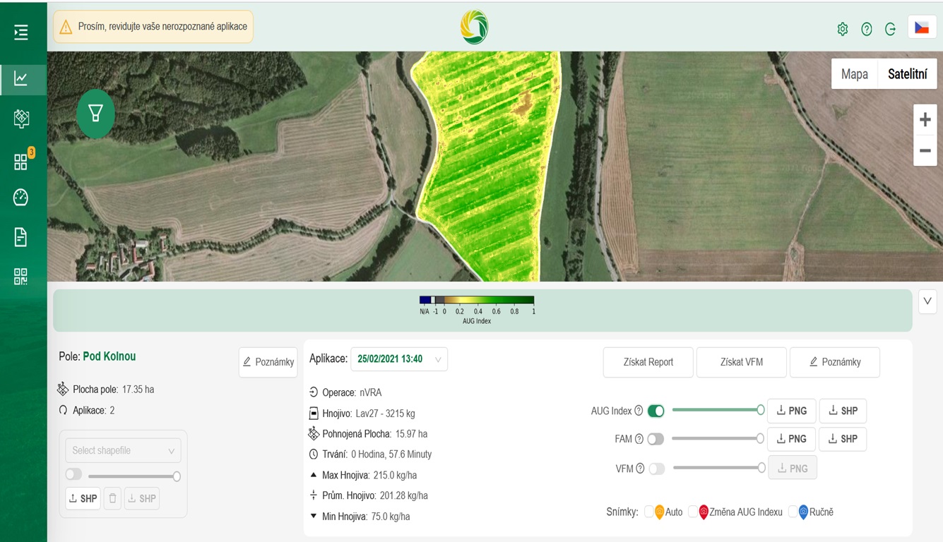Click the Získat Report button
This screenshot has height=542, width=943.
coord(648,362)
